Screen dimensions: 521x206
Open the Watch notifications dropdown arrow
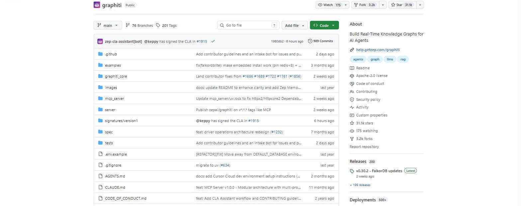(346, 5)
